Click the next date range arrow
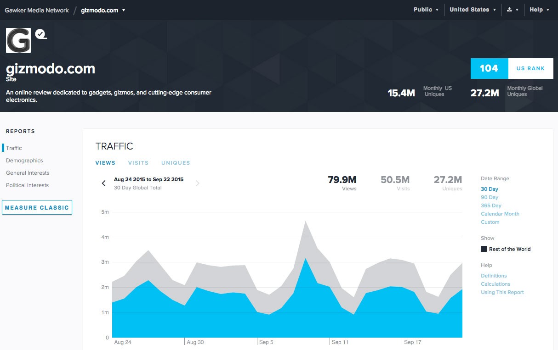 coord(198,183)
